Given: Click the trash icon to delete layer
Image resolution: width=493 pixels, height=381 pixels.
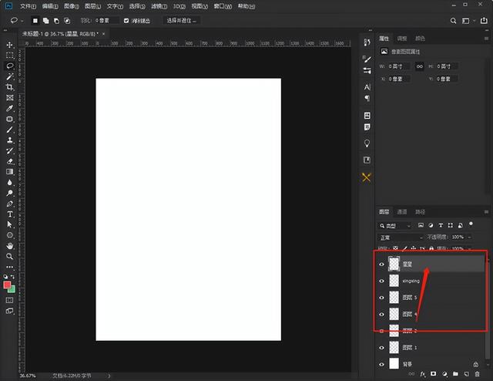Looking at the screenshot, I should (x=478, y=374).
